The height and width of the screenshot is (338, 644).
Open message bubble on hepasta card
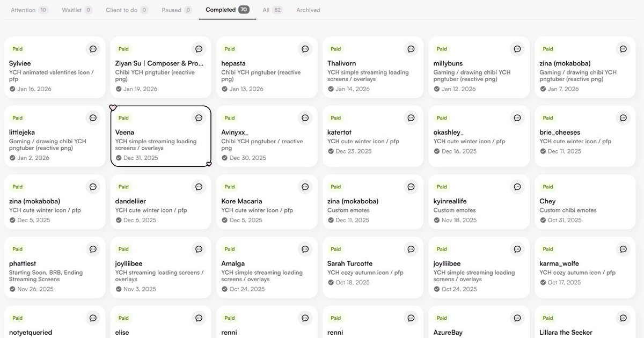[305, 49]
